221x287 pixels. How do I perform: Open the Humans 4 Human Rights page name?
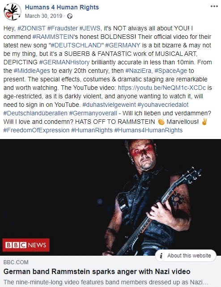(62, 7)
